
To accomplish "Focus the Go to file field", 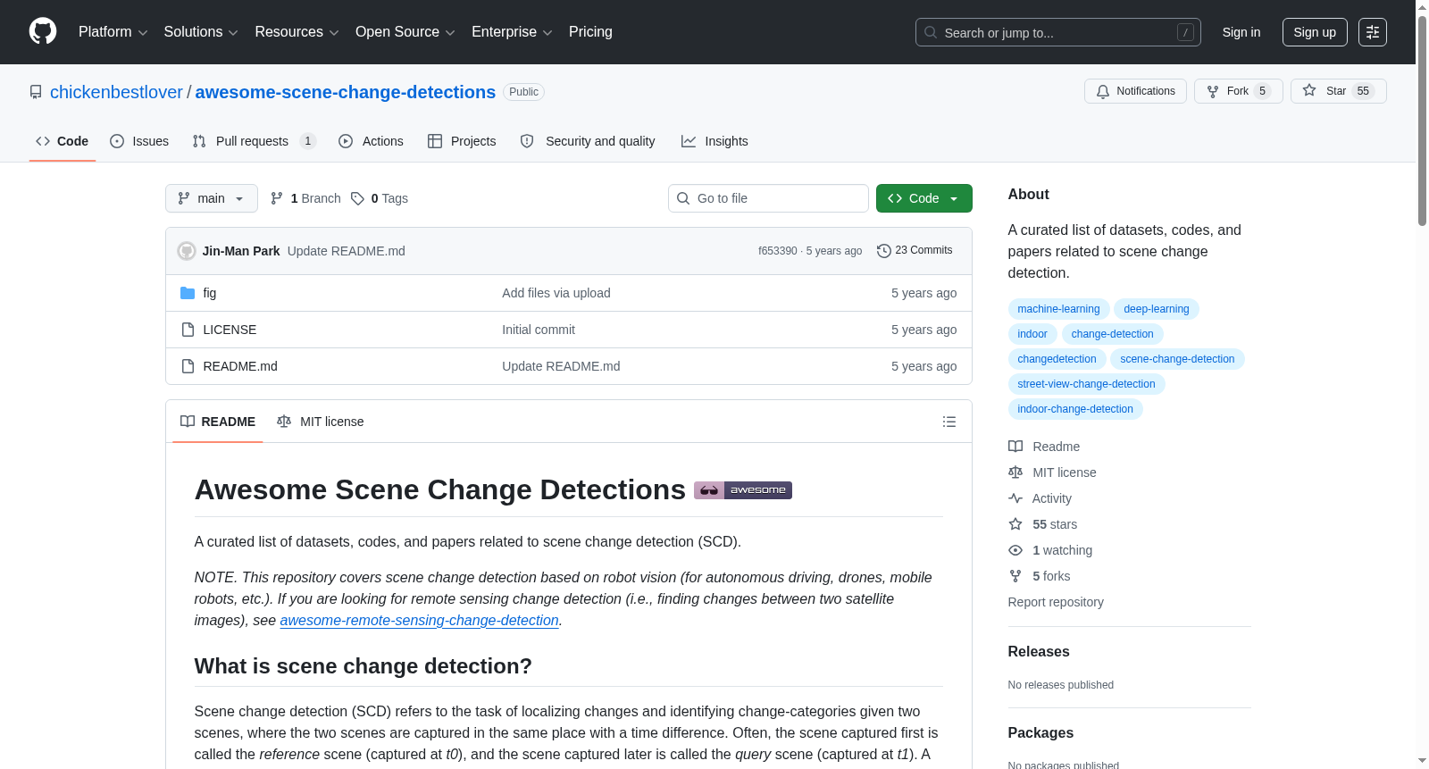I will [768, 198].
